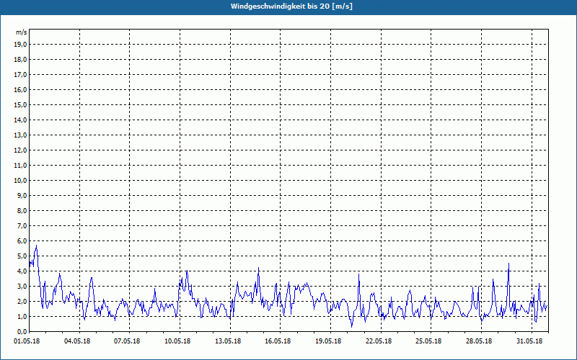Viewport: 577px width, 360px height.
Task: Pick the date tick "25.05.18"
Action: pyautogui.click(x=428, y=341)
